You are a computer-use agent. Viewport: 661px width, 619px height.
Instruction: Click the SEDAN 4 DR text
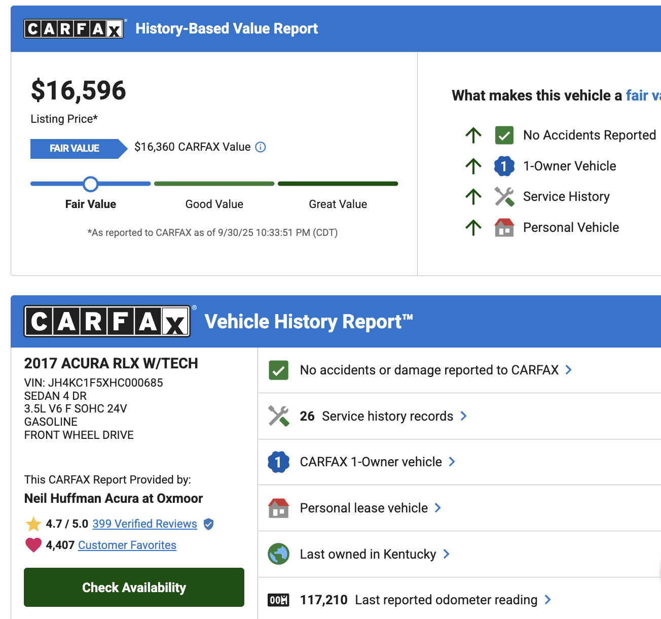coord(55,396)
